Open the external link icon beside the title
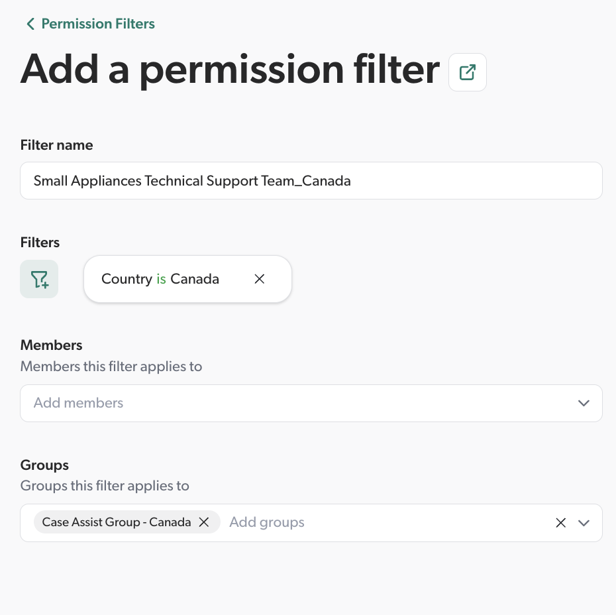This screenshot has height=615, width=616. [468, 72]
